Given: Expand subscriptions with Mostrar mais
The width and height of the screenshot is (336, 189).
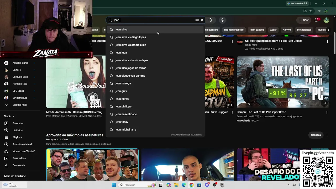Looking at the screenshot, I should pyautogui.click(x=20, y=105).
